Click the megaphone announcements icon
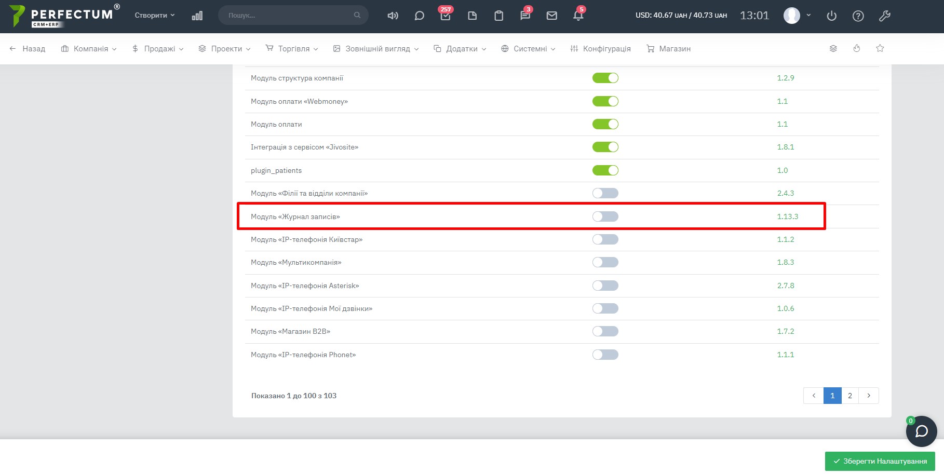 click(393, 16)
